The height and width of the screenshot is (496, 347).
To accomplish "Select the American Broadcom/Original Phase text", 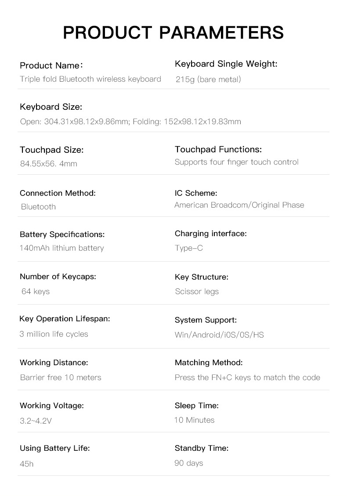I will [239, 205].
